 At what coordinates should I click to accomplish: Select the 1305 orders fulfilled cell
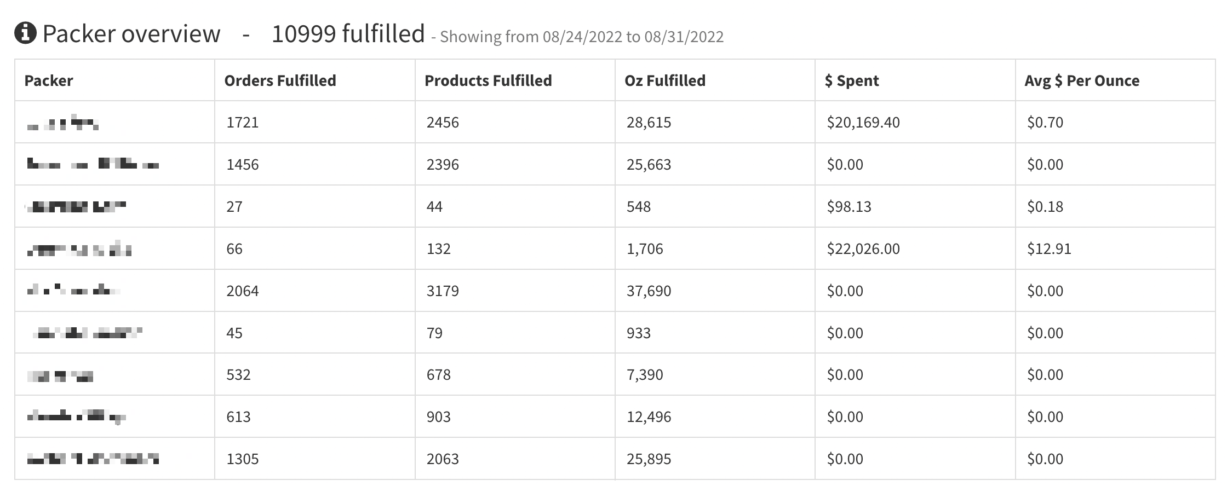coord(242,459)
